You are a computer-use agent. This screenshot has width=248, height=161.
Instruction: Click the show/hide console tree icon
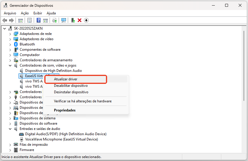coord(21,20)
